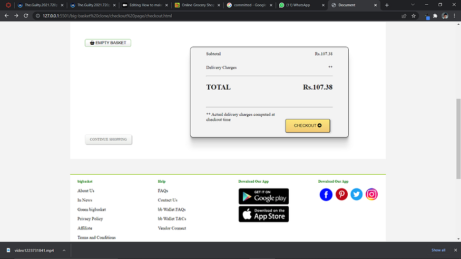Click the EMPTY BASKET button
This screenshot has width=461, height=259.
click(108, 43)
